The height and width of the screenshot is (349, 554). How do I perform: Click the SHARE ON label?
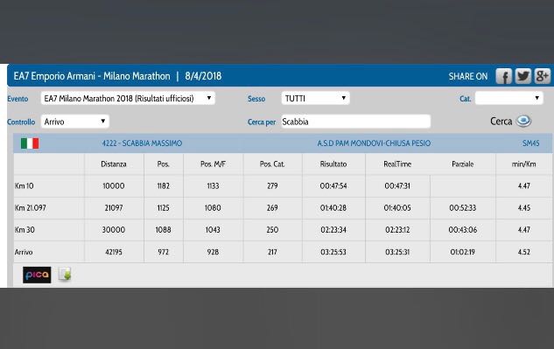tap(467, 76)
